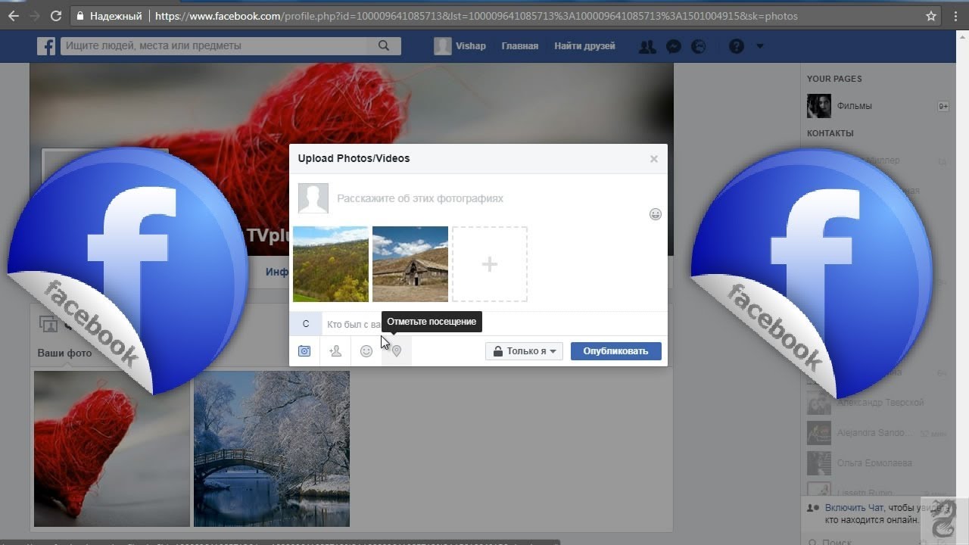The width and height of the screenshot is (969, 545).
Task: Click the help question mark icon
Action: click(736, 46)
